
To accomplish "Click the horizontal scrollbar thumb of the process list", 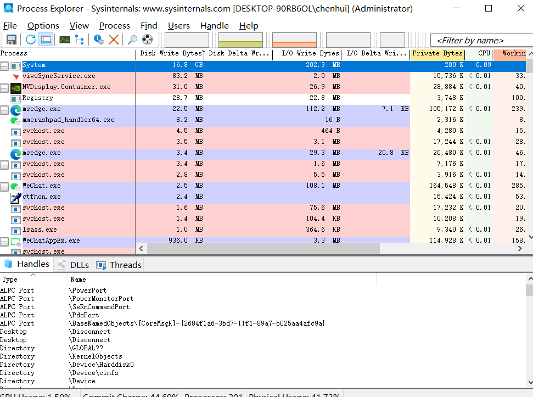I will point(263,248).
